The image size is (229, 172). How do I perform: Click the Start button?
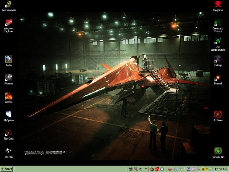pyautogui.click(x=7, y=169)
